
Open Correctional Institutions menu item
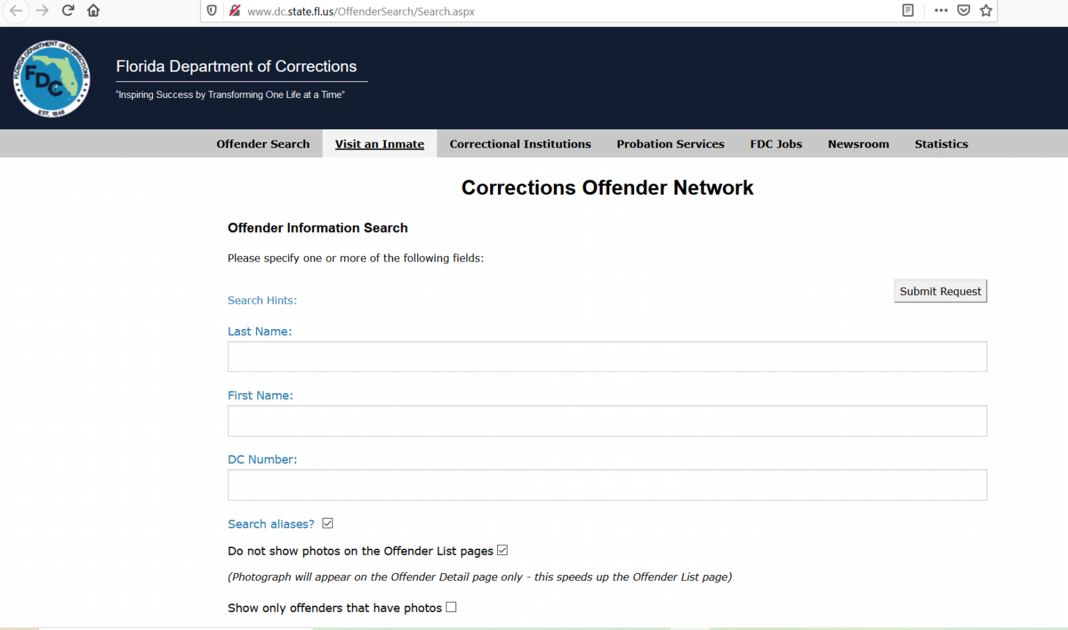click(x=520, y=144)
